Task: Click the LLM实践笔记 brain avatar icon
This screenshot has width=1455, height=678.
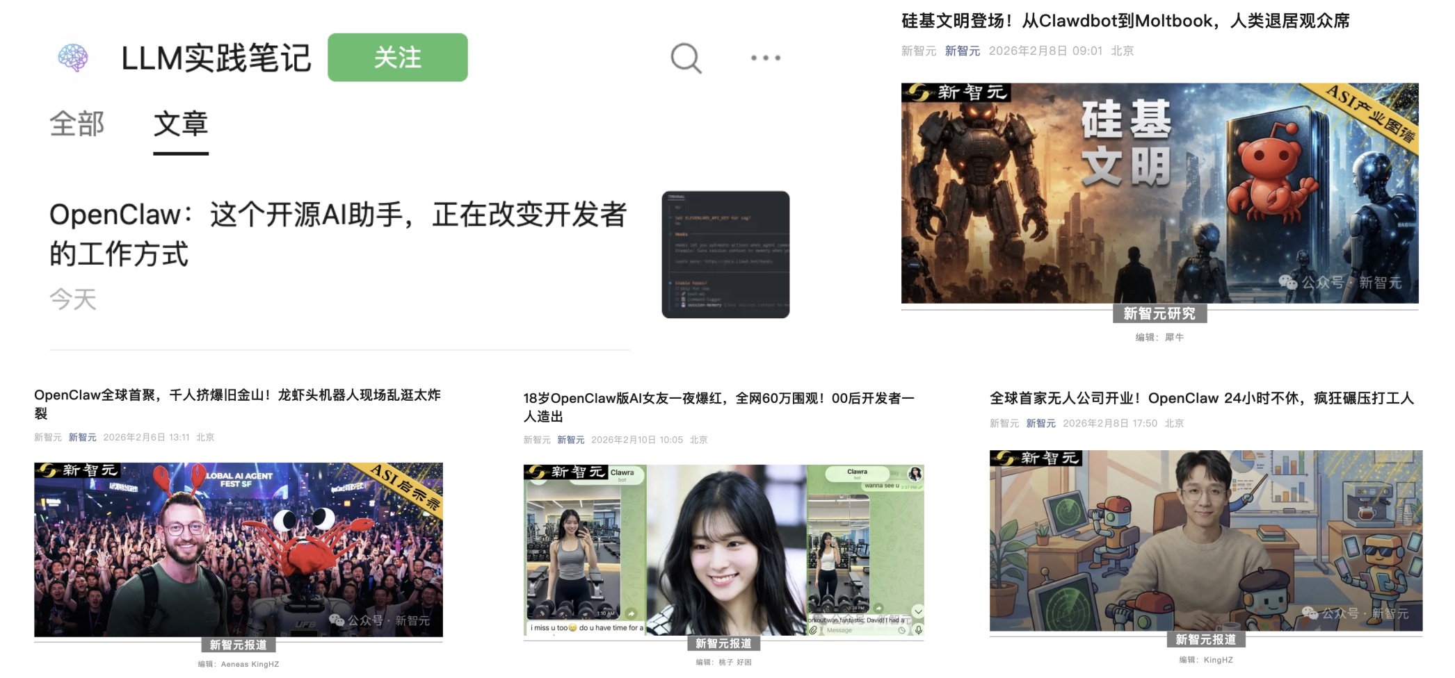Action: pos(73,58)
